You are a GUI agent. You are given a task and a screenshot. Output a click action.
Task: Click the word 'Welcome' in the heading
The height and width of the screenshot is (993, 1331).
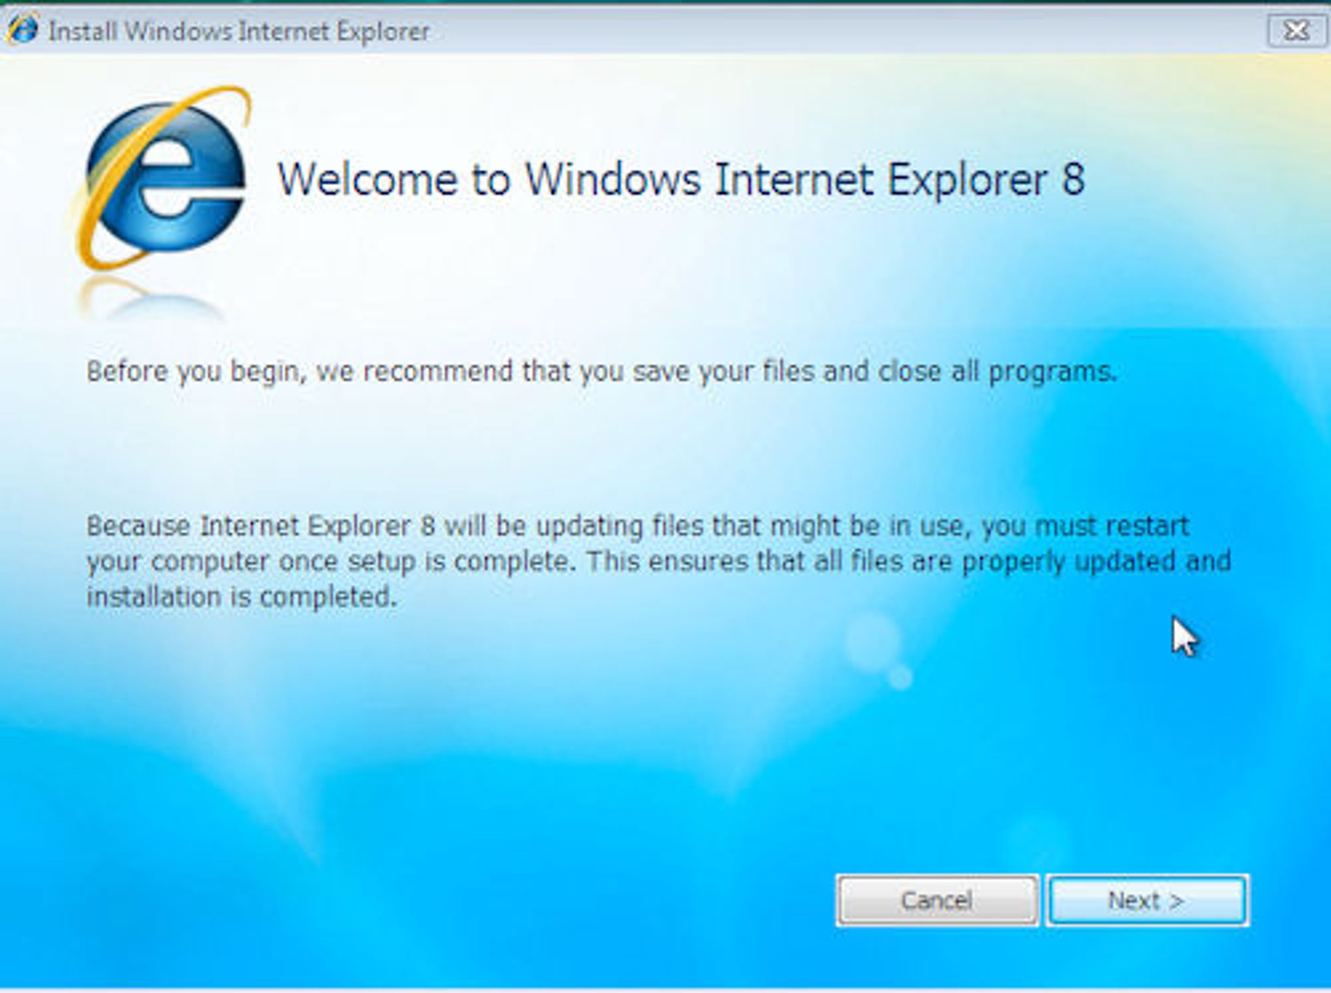click(368, 180)
